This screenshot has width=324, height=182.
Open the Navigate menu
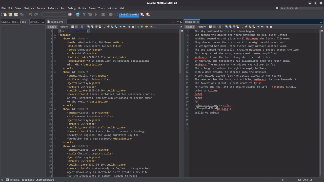coord(29,8)
